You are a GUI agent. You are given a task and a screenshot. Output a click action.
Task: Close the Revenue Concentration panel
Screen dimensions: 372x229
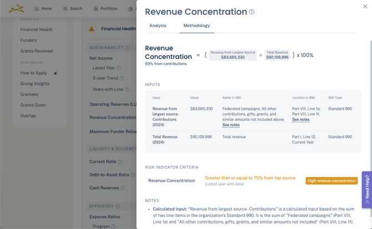tap(365, 7)
